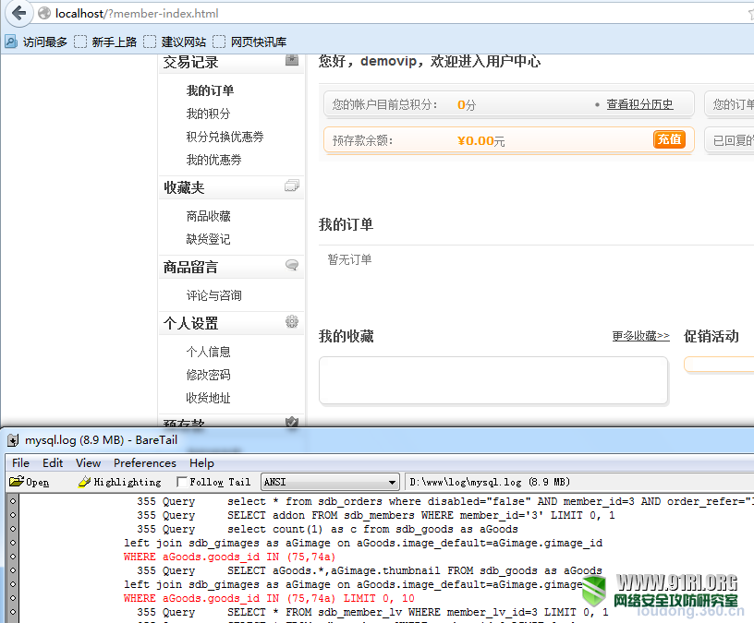This screenshot has height=623, width=754.
Task: Click the line marker beside the SELECT addon query
Action: click(x=13, y=515)
